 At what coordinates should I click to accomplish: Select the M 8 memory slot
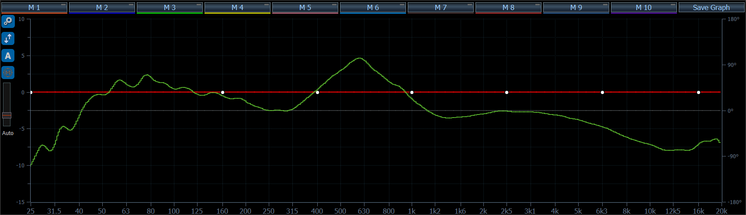508,7
